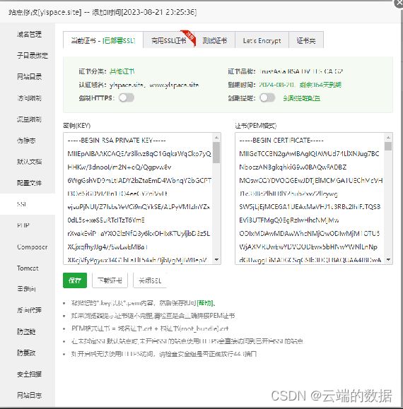Switch to 证书夹 tab
The width and height of the screenshot is (403, 409).
[306, 40]
